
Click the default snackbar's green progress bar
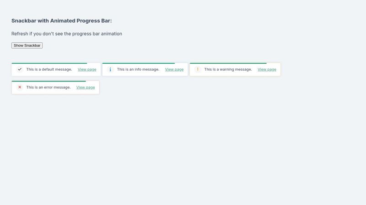point(49,63)
